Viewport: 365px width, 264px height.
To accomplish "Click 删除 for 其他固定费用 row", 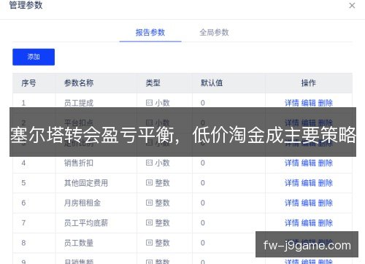I will (325, 183).
